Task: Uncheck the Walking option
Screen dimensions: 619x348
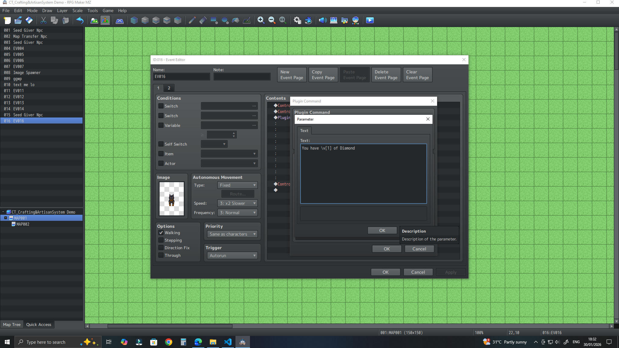Action: [x=161, y=233]
